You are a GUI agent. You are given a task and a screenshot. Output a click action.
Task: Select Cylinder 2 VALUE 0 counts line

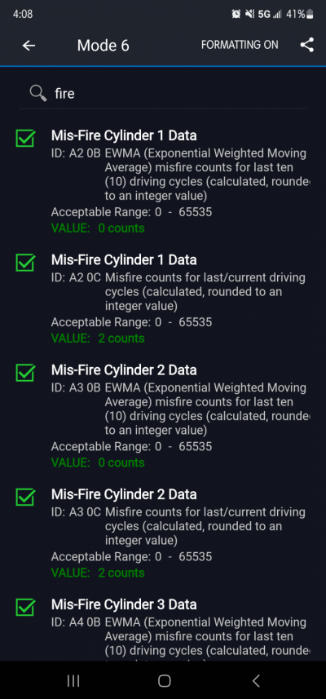[98, 462]
